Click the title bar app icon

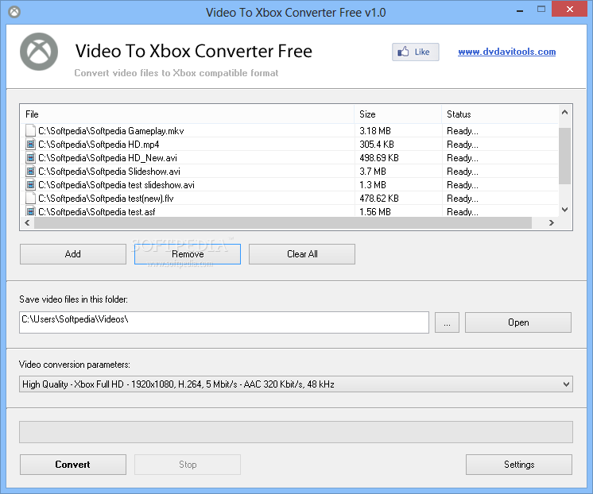pos(14,12)
